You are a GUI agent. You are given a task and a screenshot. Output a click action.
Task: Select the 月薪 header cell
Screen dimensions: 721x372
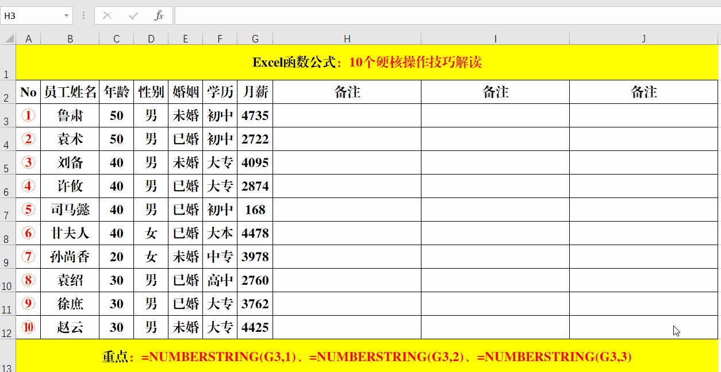pyautogui.click(x=255, y=92)
